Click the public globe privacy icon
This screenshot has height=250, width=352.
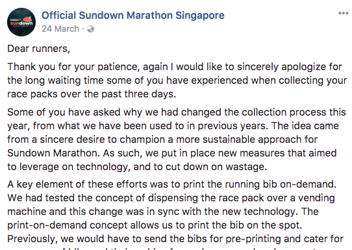pyautogui.click(x=90, y=29)
